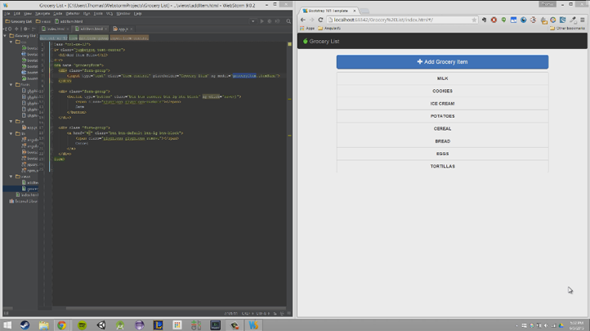Open the Window menu in WebStorm
Screen dimensions: 590x331
coord(123,13)
